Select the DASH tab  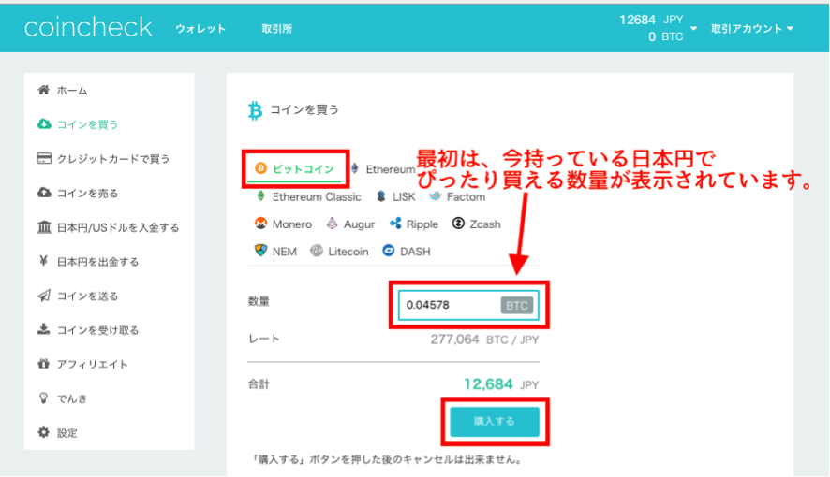click(x=407, y=252)
